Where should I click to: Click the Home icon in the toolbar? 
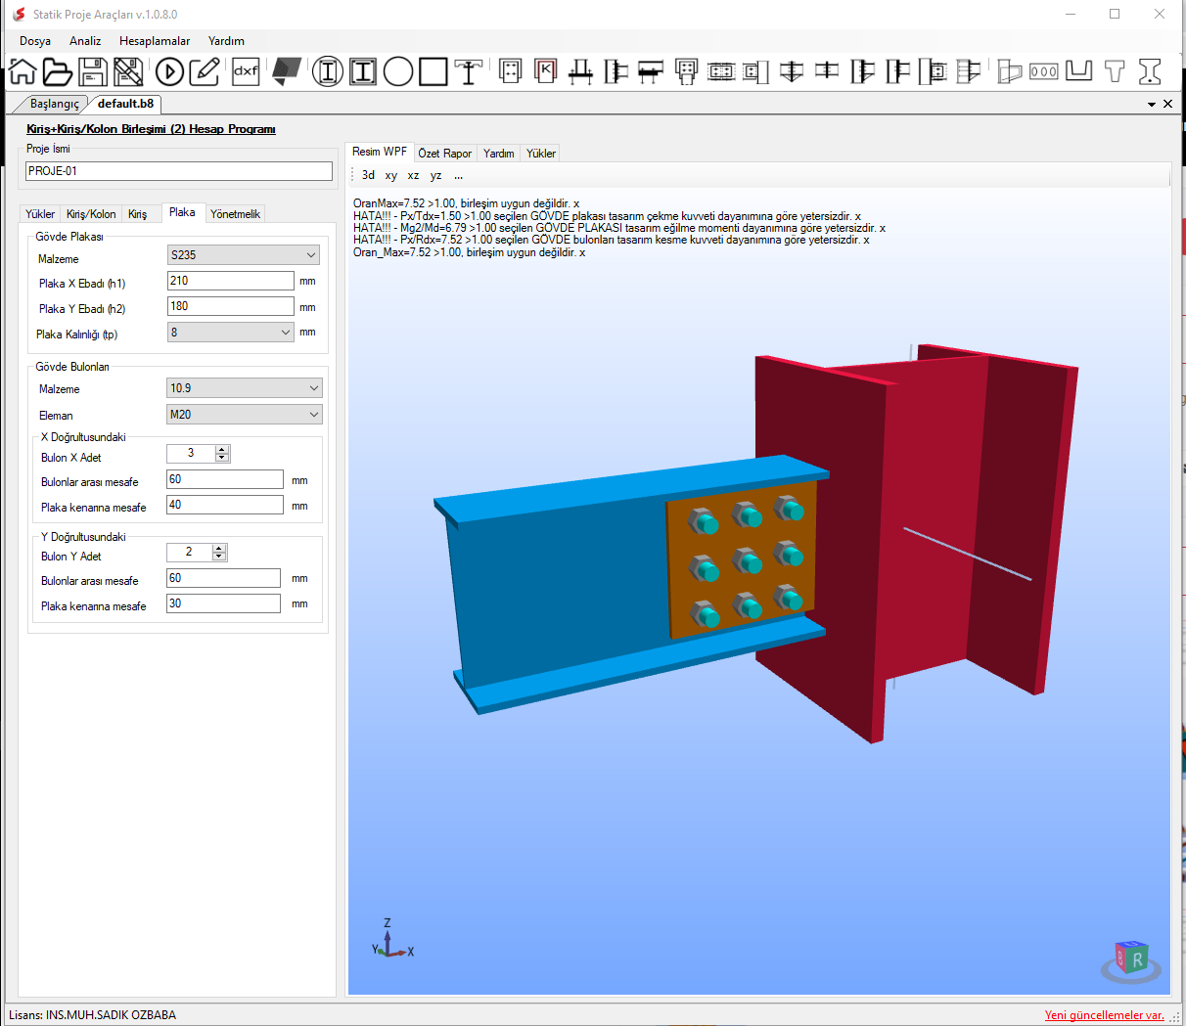coord(23,71)
